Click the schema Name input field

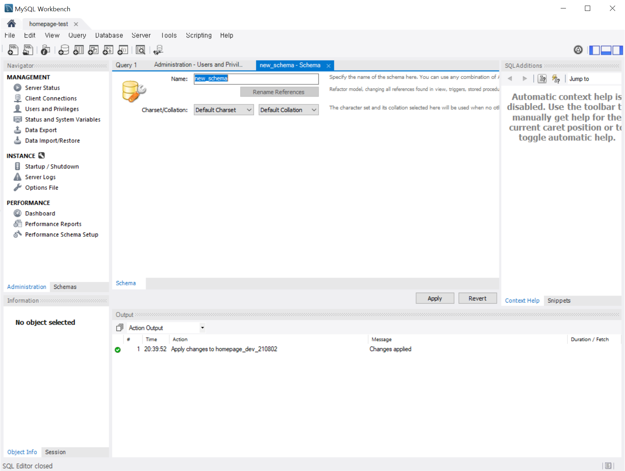click(256, 78)
